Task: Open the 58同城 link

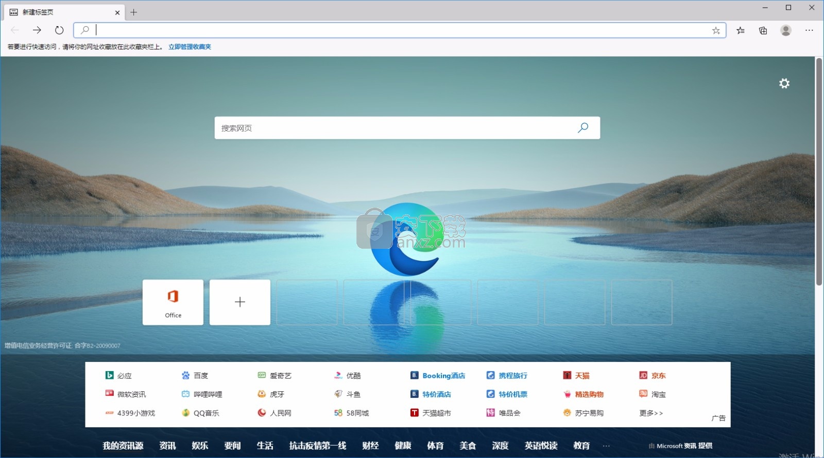Action: (352, 413)
